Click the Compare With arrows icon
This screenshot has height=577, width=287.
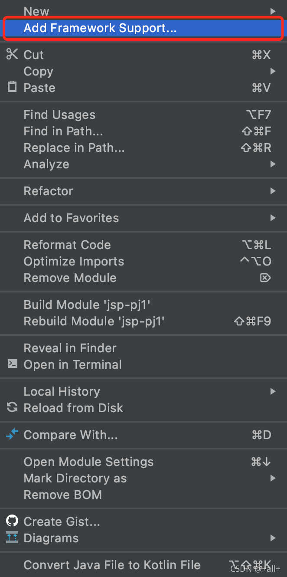pyautogui.click(x=12, y=434)
